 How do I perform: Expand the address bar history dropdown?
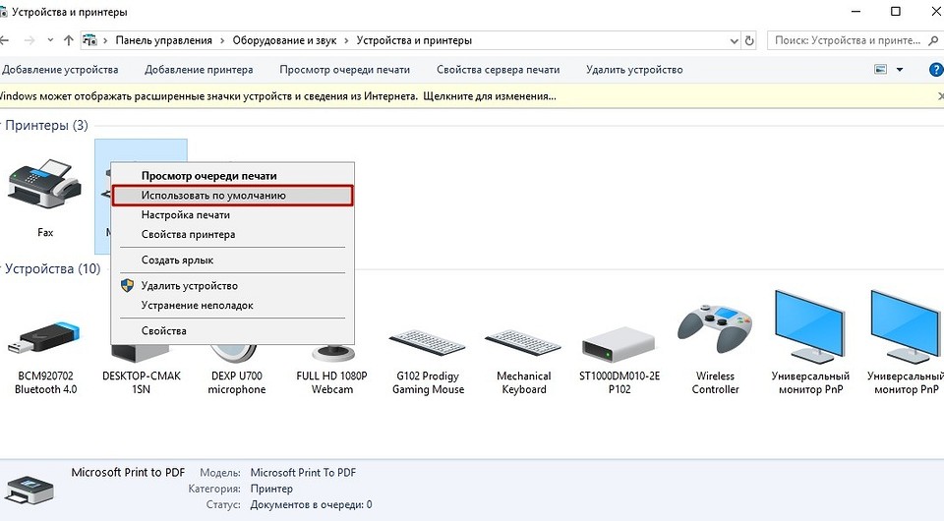click(734, 41)
